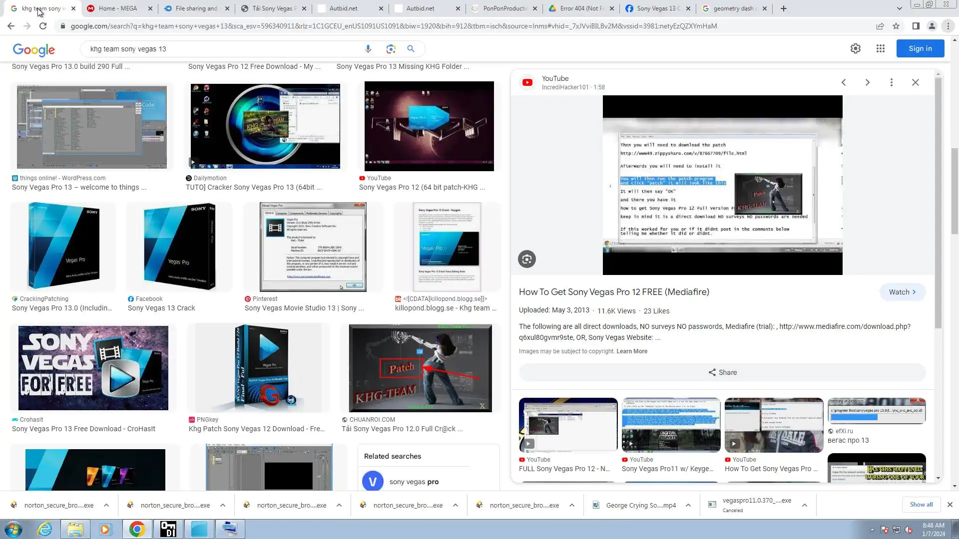This screenshot has width=959, height=539.
Task: Open Sony Vegas For Free Crohasit thumbnail
Action: click(x=93, y=368)
